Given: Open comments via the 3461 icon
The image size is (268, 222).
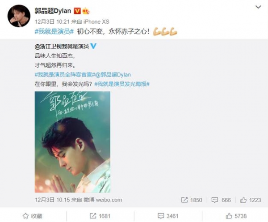Looking at the screenshot, I should (x=168, y=216).
